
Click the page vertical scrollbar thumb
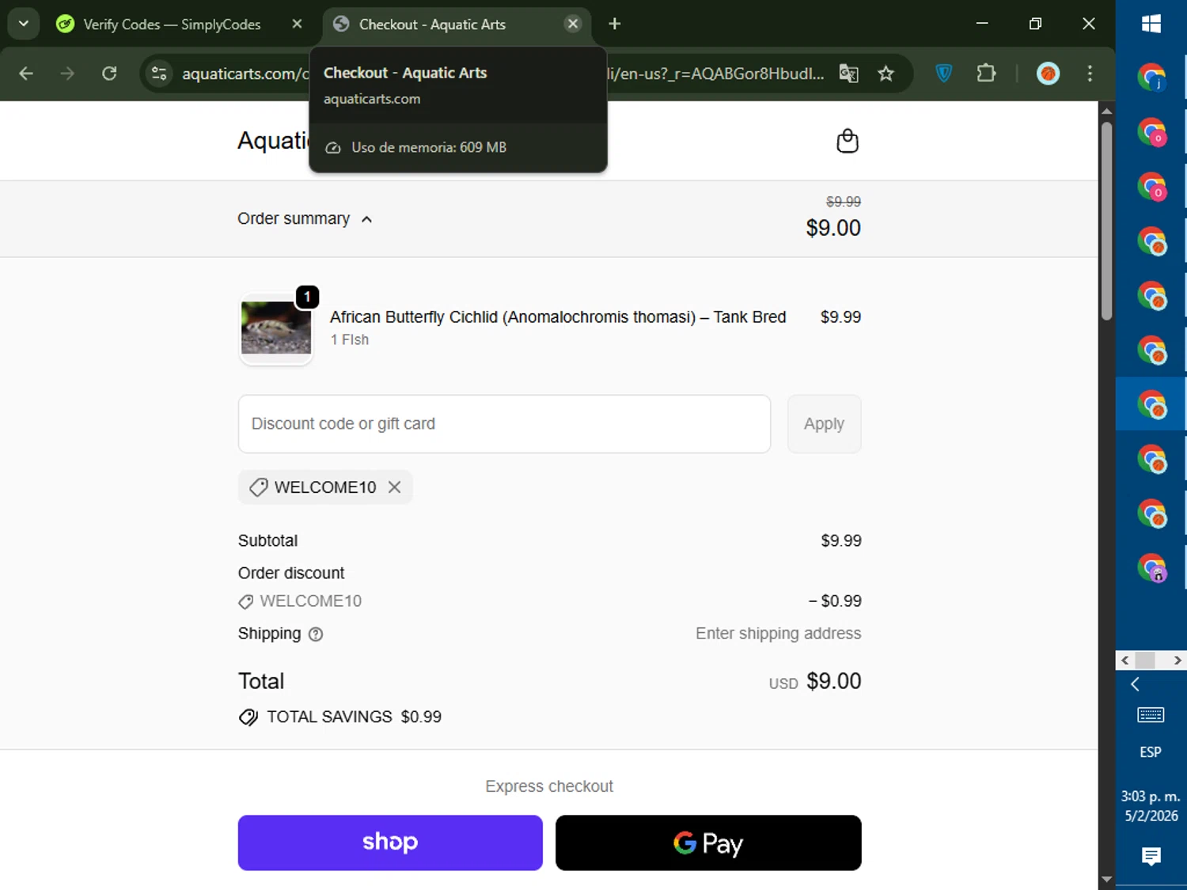pos(1106,220)
